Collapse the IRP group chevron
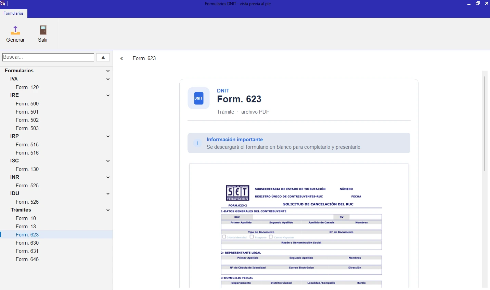This screenshot has width=490, height=290. click(x=108, y=136)
